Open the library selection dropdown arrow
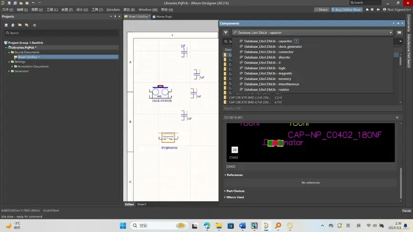 tap(391, 32)
